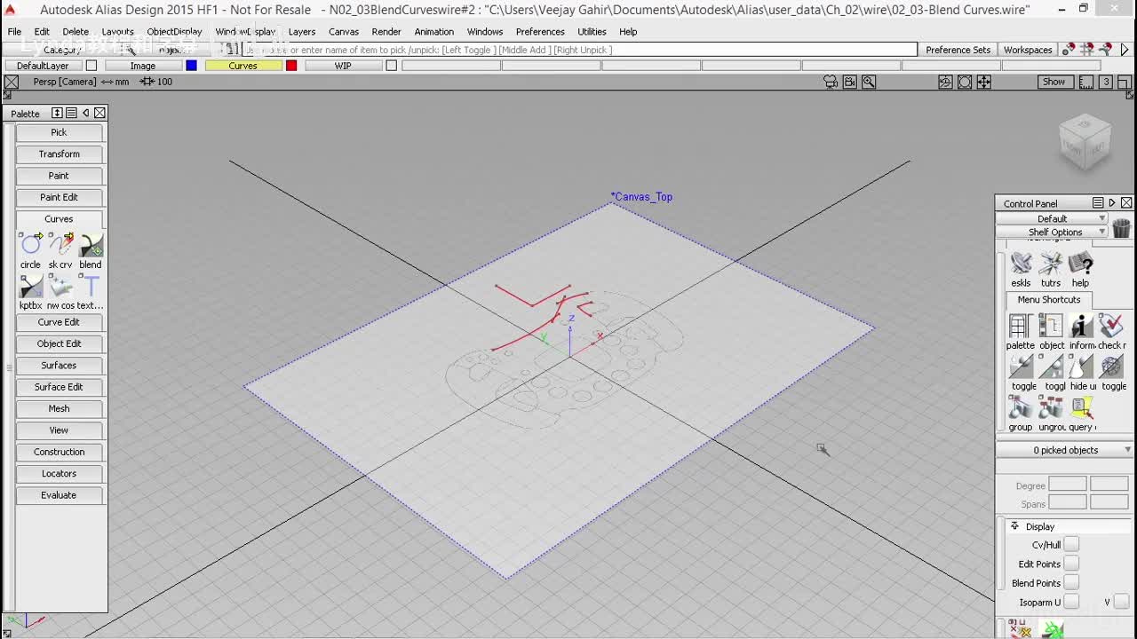
Task: Open the File menu
Action: pos(14,31)
